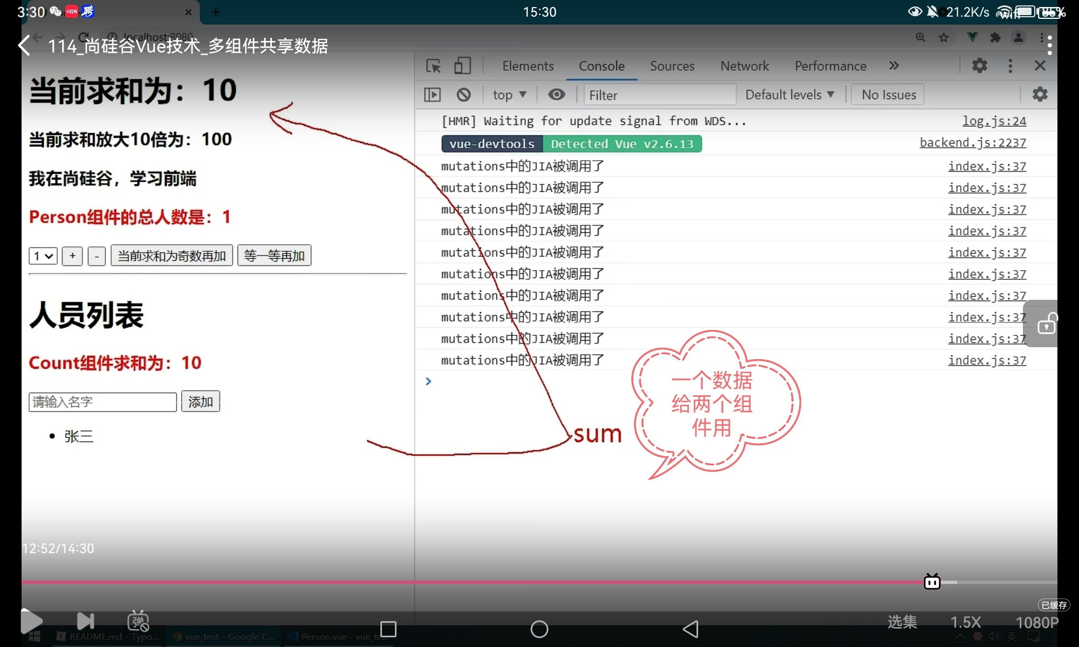This screenshot has height=647, width=1079.
Task: Toggle the live expression eye icon
Action: (x=556, y=95)
